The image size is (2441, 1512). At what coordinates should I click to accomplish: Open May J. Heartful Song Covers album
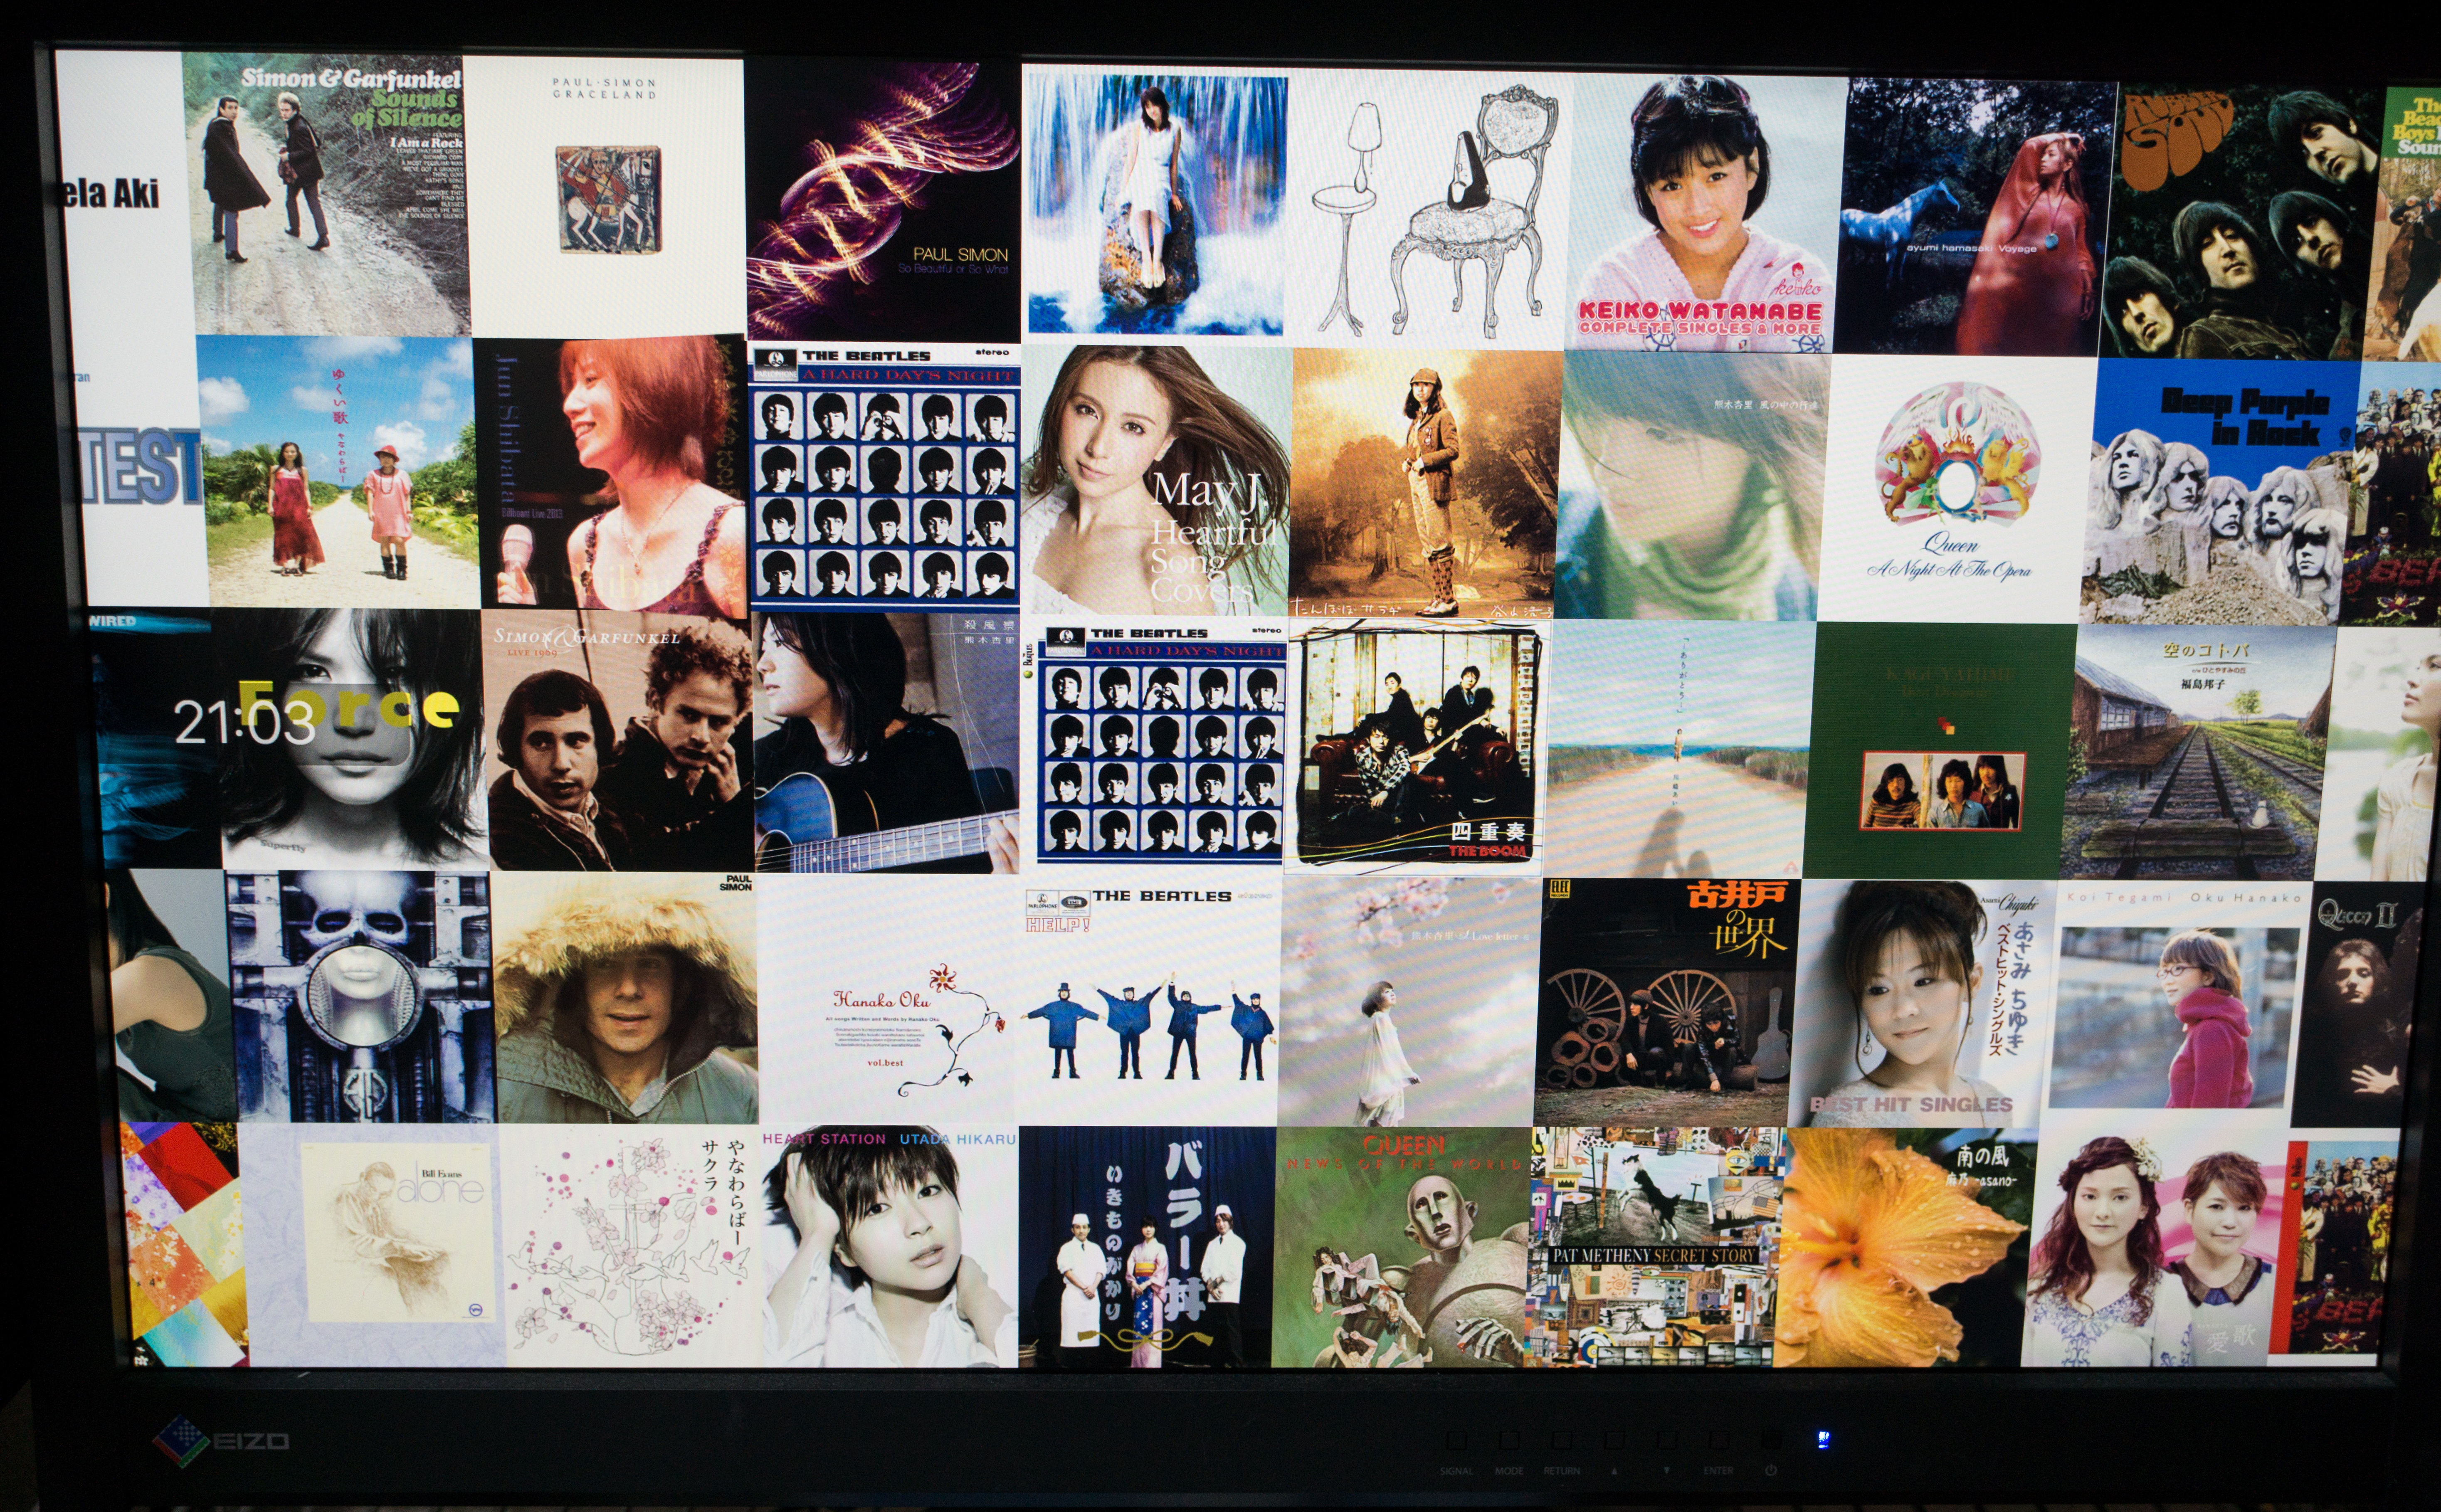pos(1156,480)
